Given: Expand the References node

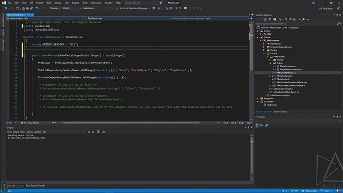Looking at the screenshot, I should [x=264, y=44].
